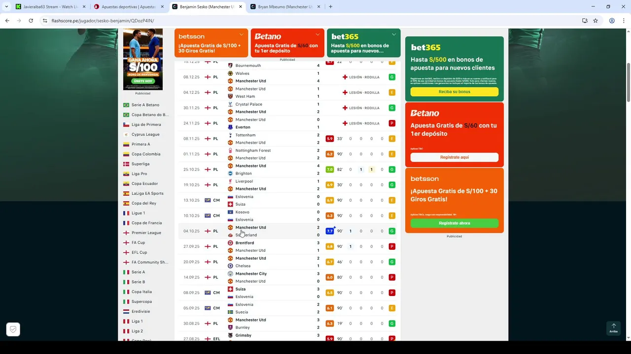Click the Ligue 1 France flag icon
The height and width of the screenshot is (354, 631).
(126, 213)
